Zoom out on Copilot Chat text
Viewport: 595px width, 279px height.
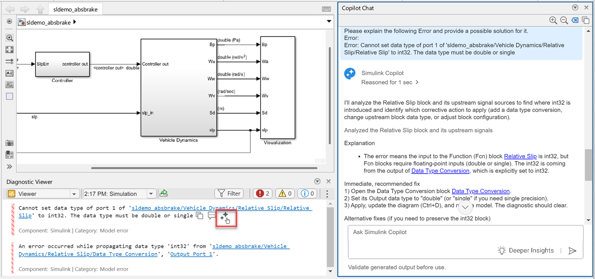(564, 21)
